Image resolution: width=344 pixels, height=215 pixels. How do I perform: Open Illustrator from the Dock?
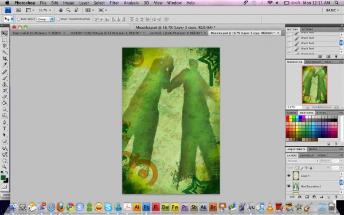136,206
